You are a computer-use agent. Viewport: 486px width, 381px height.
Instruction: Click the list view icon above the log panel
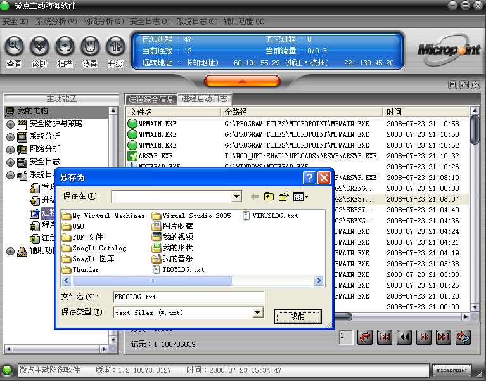[x=453, y=85]
